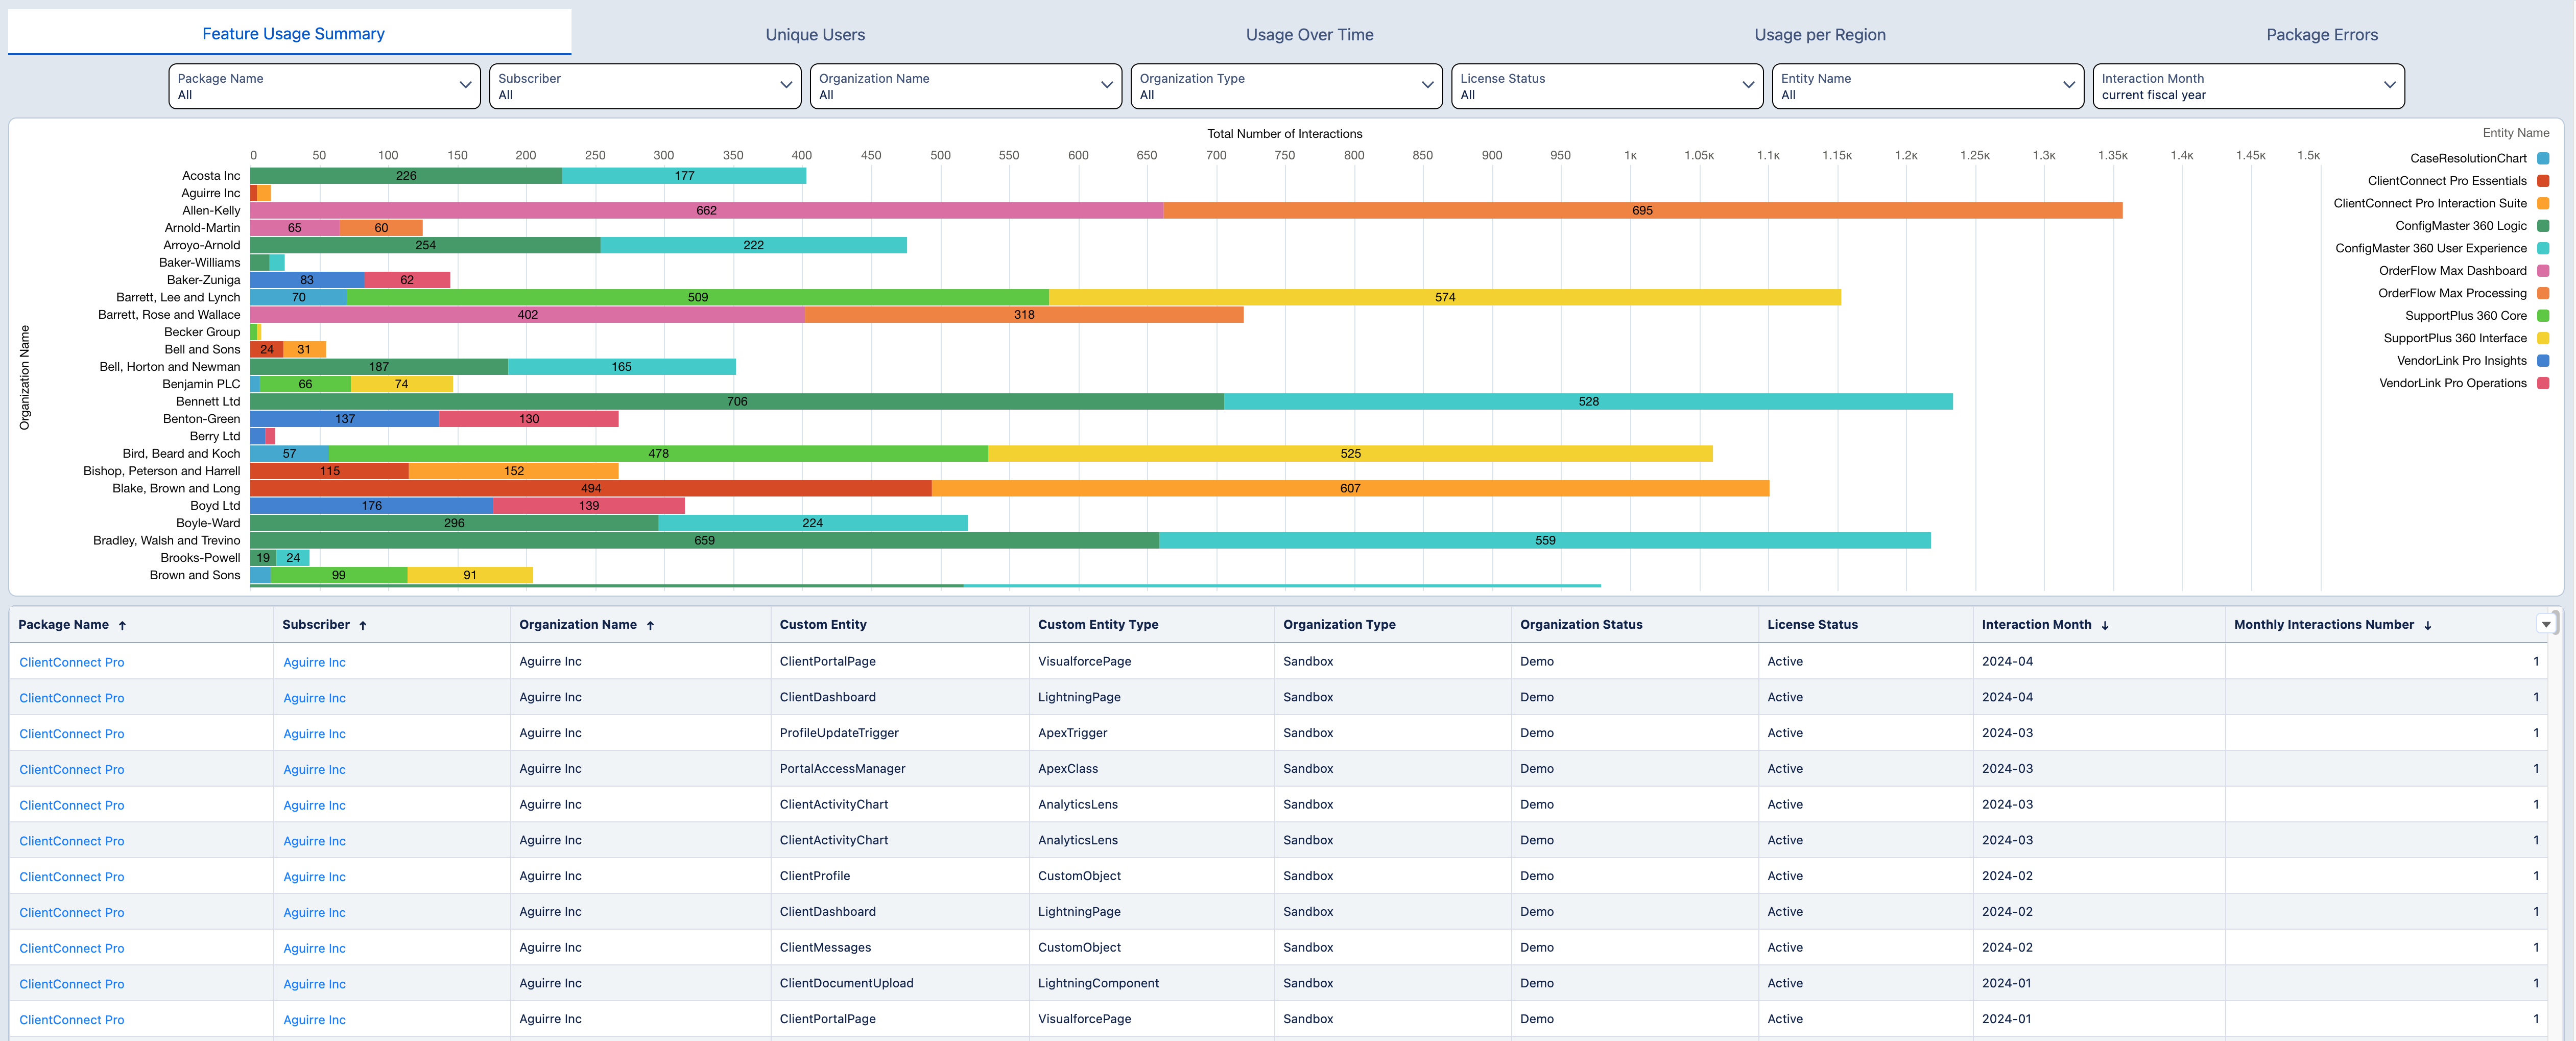Click the Benton-Green 137 bar segment
The height and width of the screenshot is (1041, 2576).
(344, 419)
